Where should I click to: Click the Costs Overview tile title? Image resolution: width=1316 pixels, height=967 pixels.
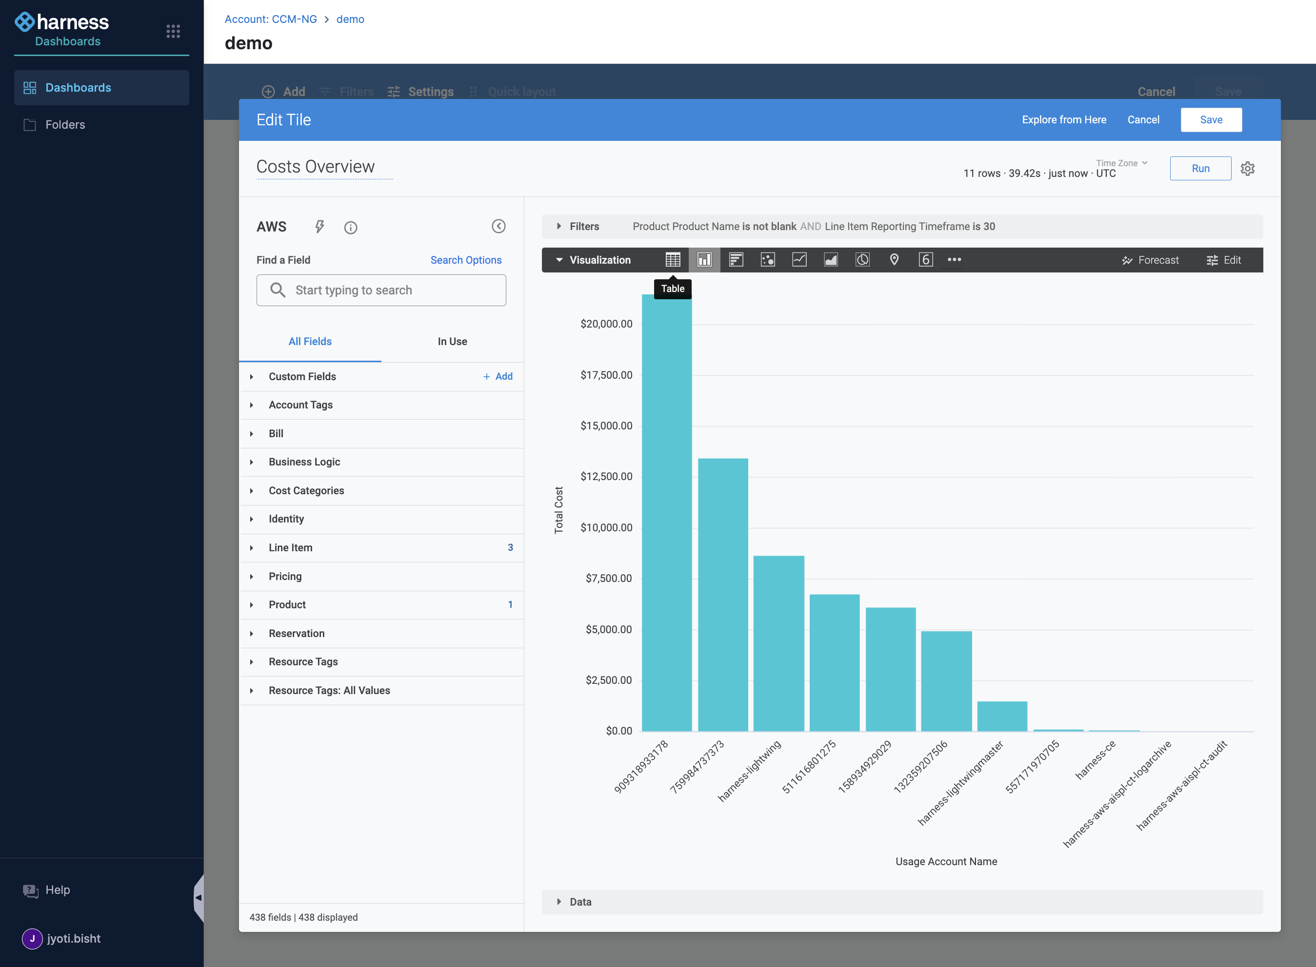[x=315, y=167]
